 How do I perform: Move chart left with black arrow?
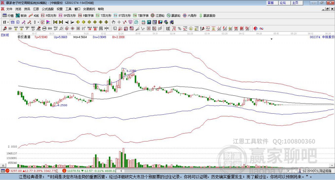(x=67, y=22)
